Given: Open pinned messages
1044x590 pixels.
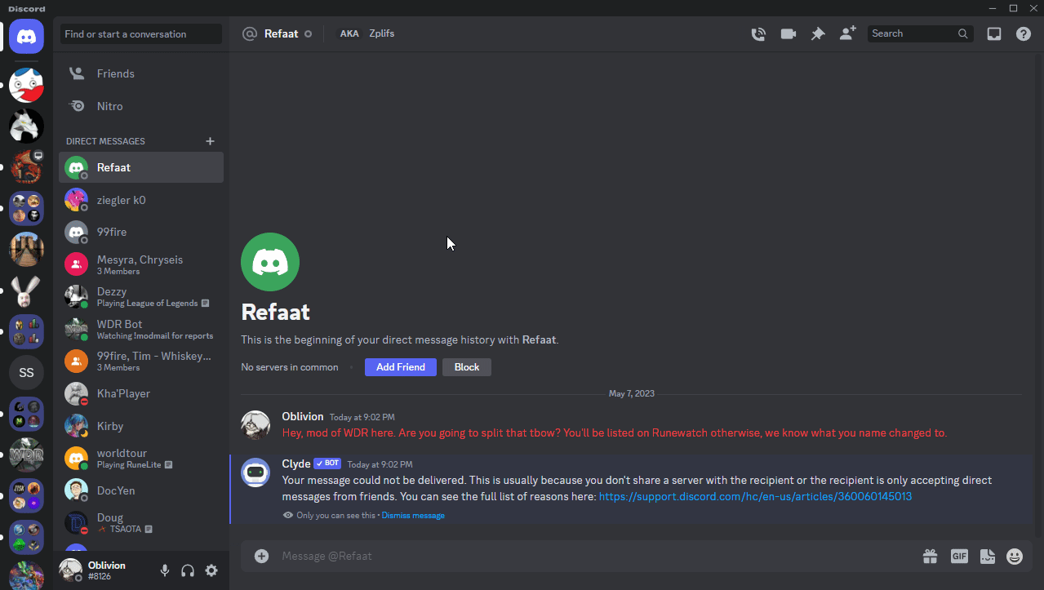Looking at the screenshot, I should coord(817,34).
